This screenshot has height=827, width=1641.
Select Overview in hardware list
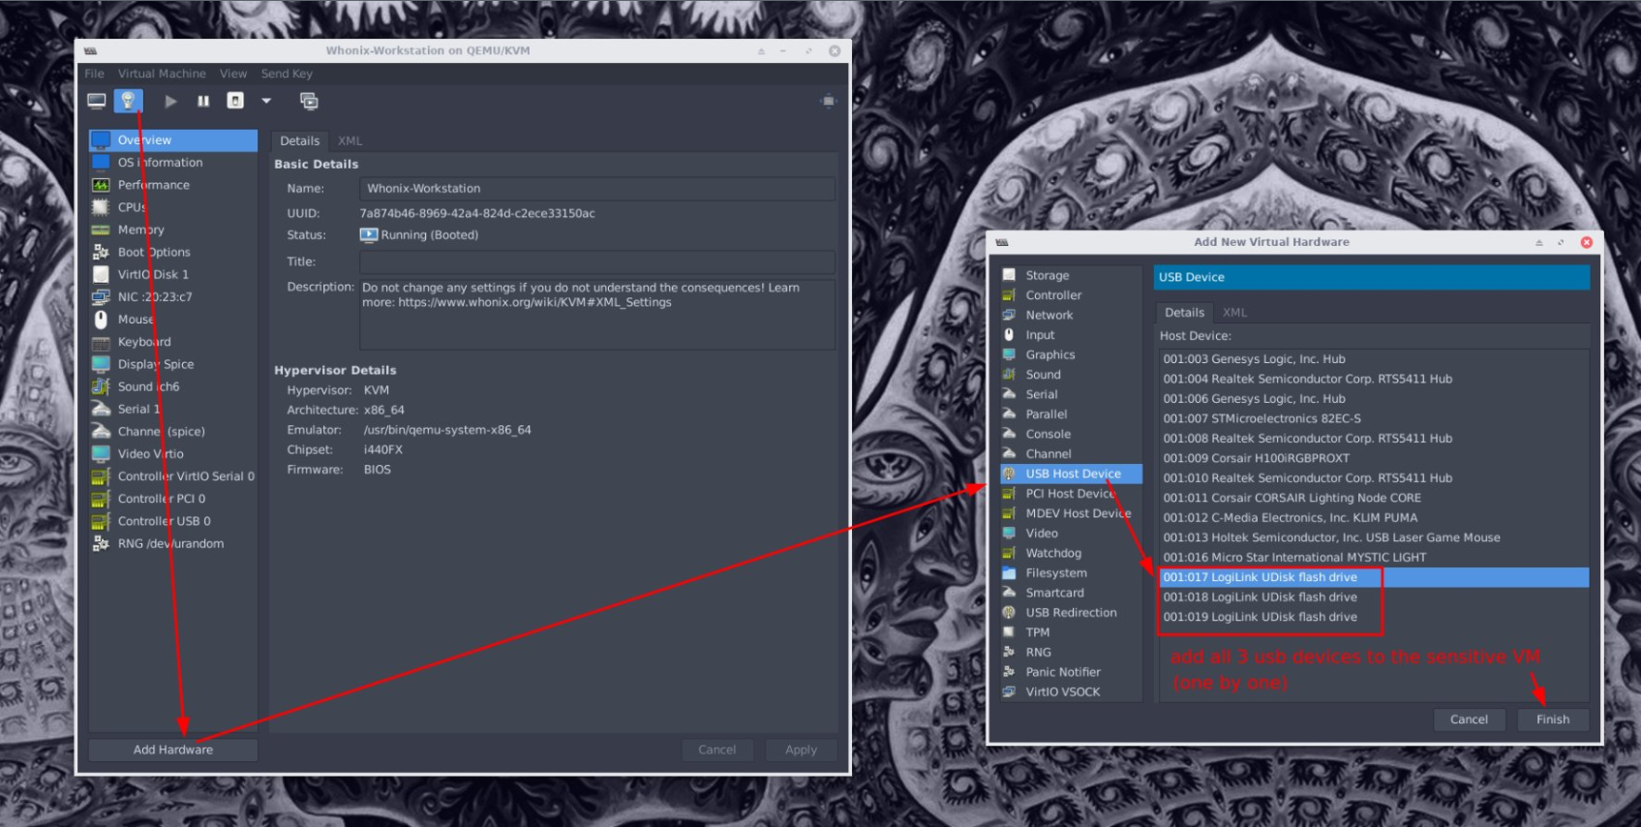pos(173,140)
